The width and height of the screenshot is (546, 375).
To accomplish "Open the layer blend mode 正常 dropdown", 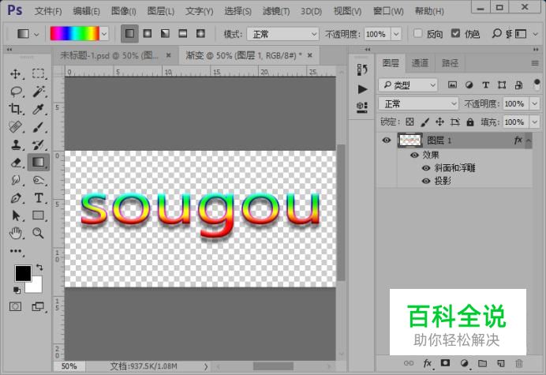I will [x=418, y=104].
